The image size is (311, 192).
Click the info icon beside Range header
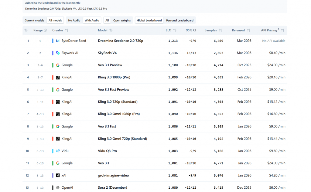pos(45,30)
